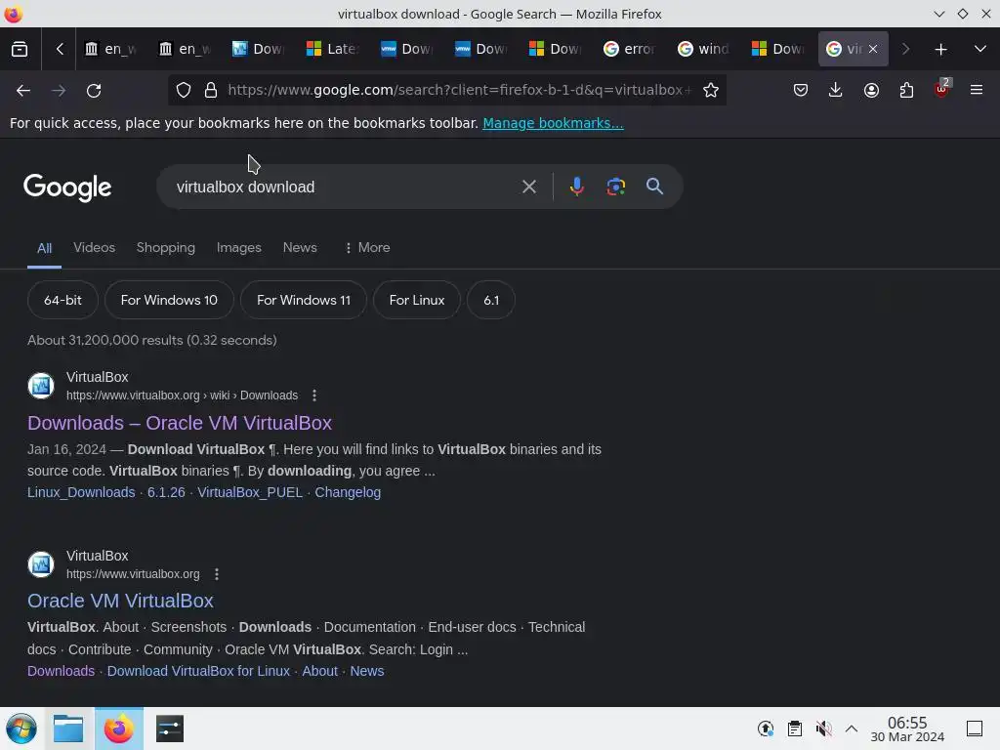View site security padlock info

point(211,91)
